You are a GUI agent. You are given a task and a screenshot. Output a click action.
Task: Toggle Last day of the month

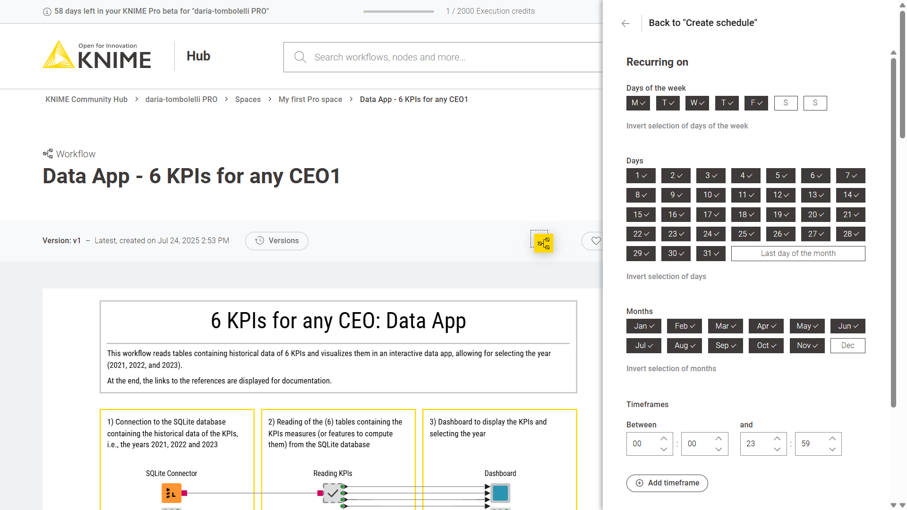798,254
